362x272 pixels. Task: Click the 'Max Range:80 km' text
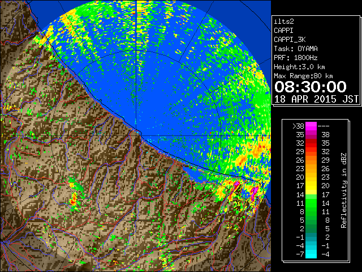tap(303, 76)
